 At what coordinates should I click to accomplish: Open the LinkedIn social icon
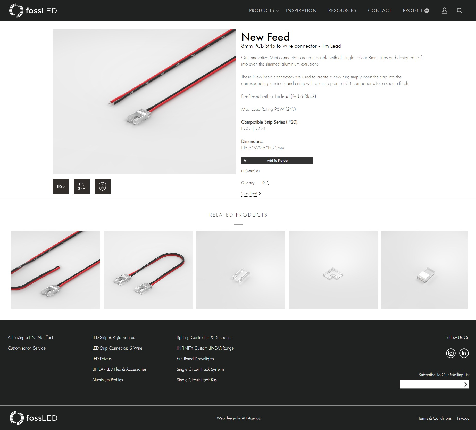(464, 353)
